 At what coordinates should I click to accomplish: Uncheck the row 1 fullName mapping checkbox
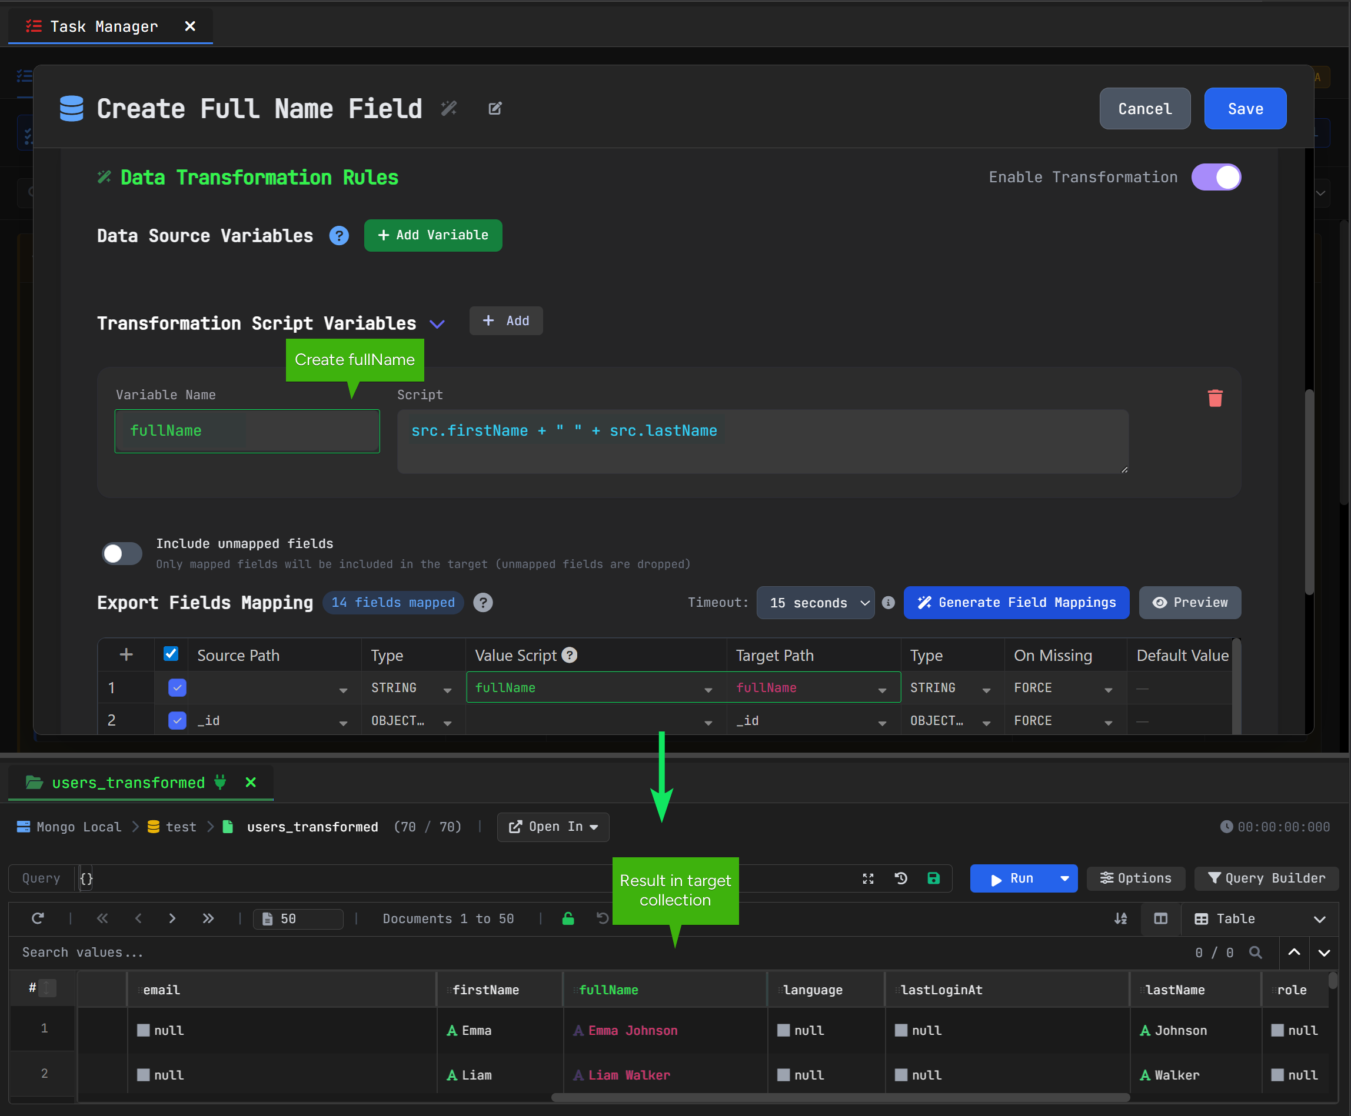coord(177,688)
